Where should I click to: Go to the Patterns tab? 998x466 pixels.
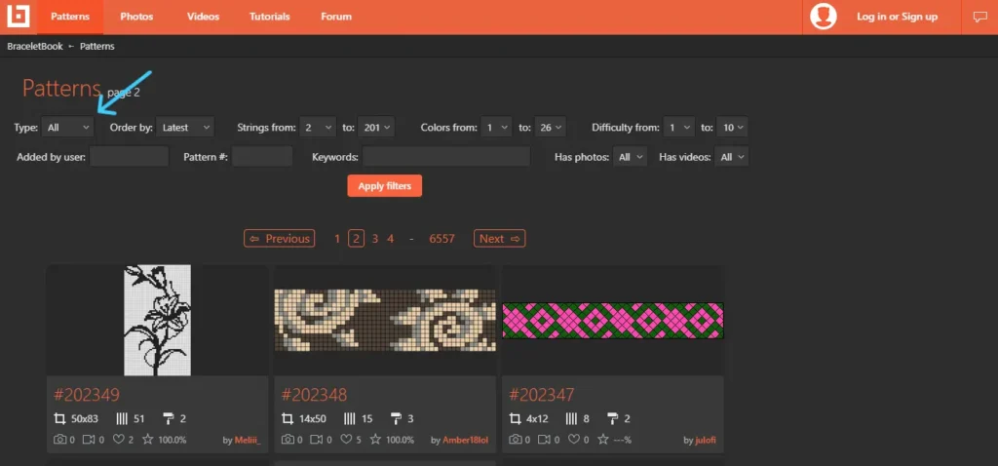(x=70, y=17)
